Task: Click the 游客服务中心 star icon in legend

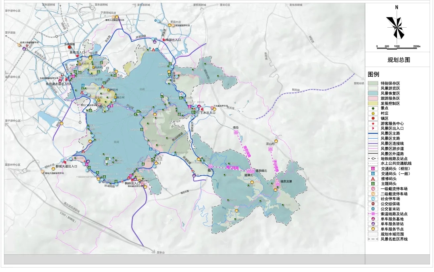Action: pos(374,124)
